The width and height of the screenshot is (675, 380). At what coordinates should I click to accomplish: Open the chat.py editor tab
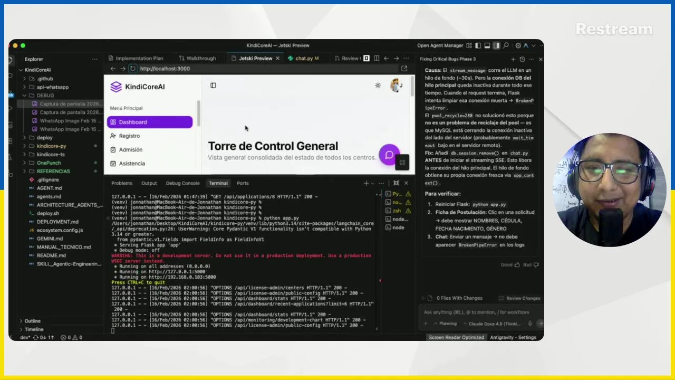point(304,59)
